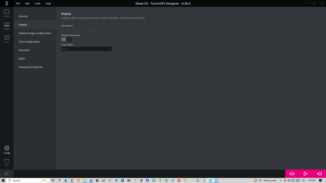Open the touch keyboard tray icon

(298, 180)
